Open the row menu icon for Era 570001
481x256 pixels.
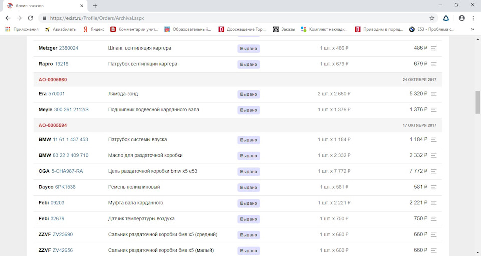(434, 94)
